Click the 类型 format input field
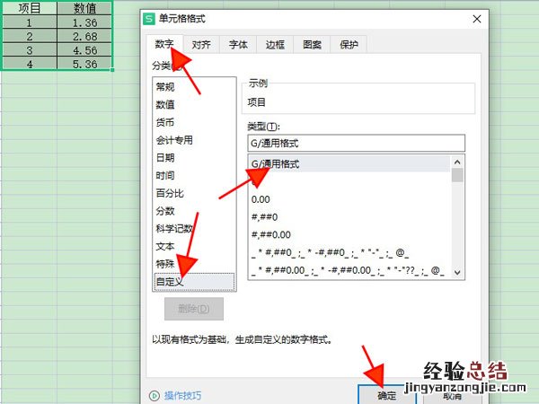The height and width of the screenshot is (404, 539). [x=356, y=143]
